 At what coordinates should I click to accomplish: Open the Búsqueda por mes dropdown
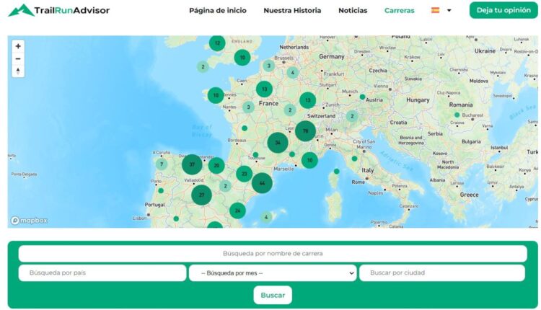273,273
